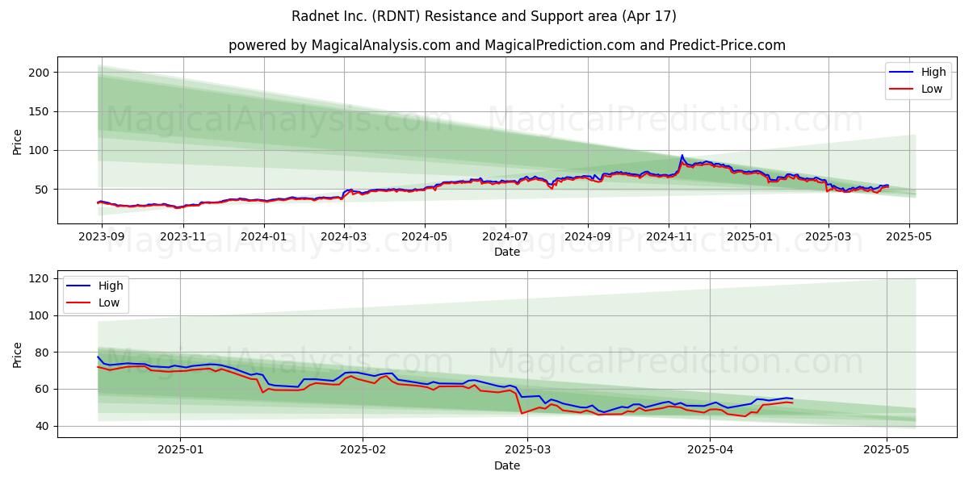This screenshot has width=969, height=484.
Task: Click the '2025-03' tick label on the bottom chart
Action: click(527, 449)
